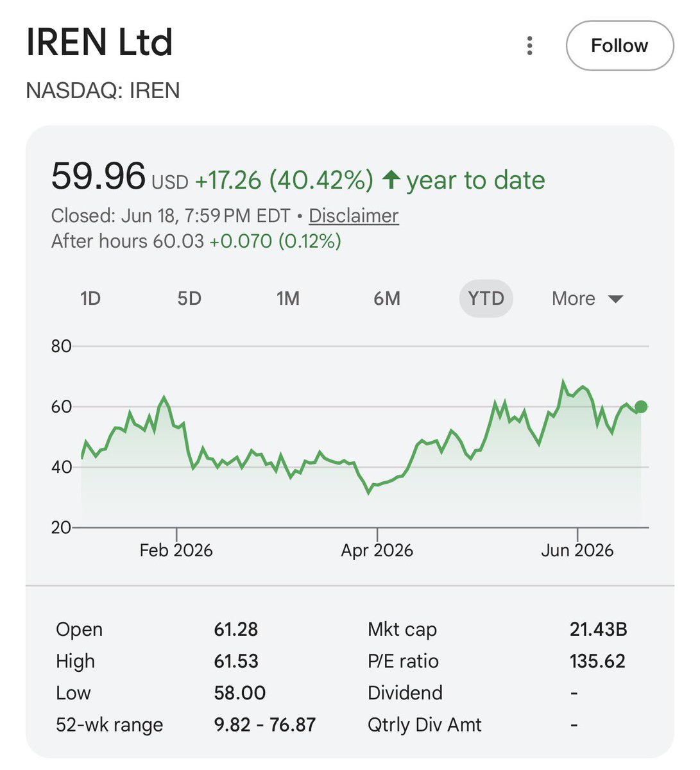Screen dimensions: 700x770
Task: Open the three-dot more options menu
Action: click(529, 46)
